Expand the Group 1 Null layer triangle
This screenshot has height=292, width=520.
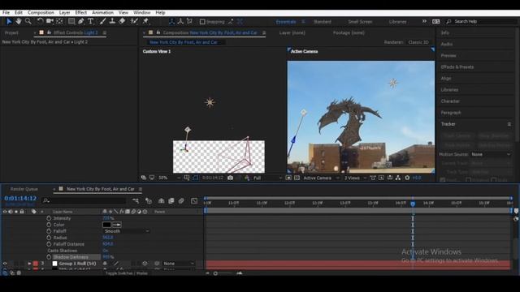click(x=29, y=264)
